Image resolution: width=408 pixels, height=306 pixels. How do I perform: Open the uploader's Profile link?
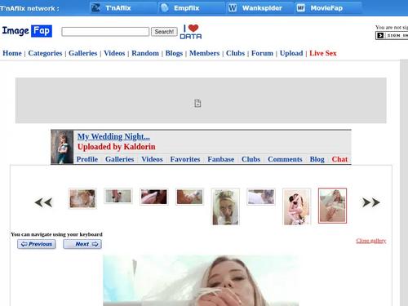point(87,159)
